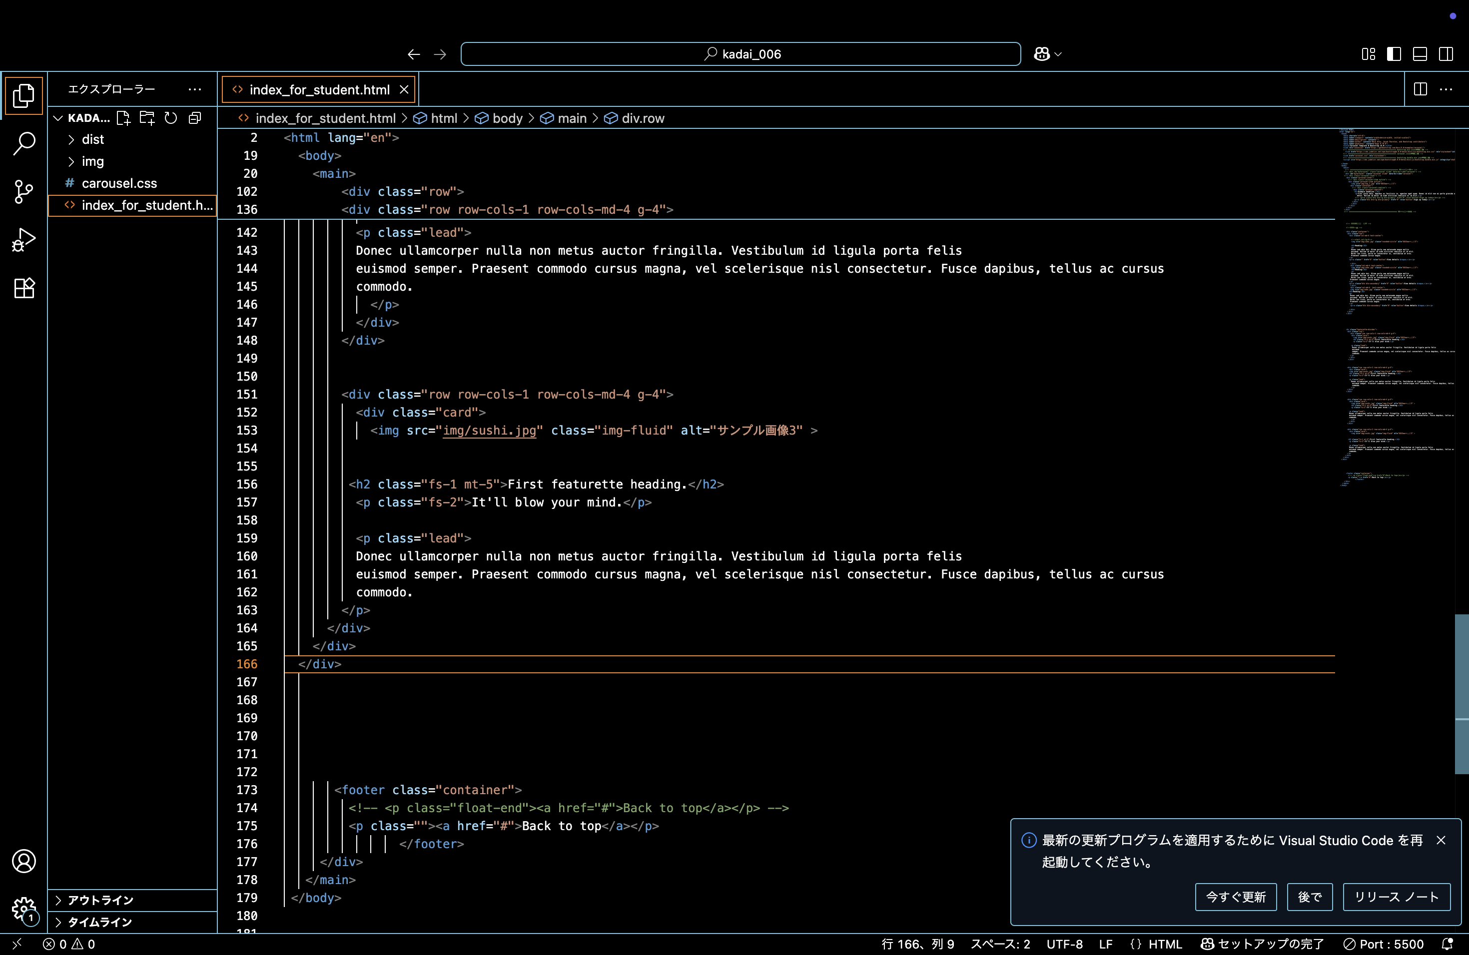This screenshot has height=955, width=1469.
Task: Create a new folder in explorer
Action: click(x=147, y=118)
